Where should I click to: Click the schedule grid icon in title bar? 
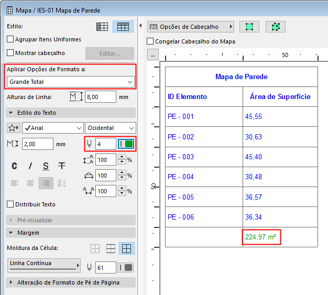[x=9, y=10]
